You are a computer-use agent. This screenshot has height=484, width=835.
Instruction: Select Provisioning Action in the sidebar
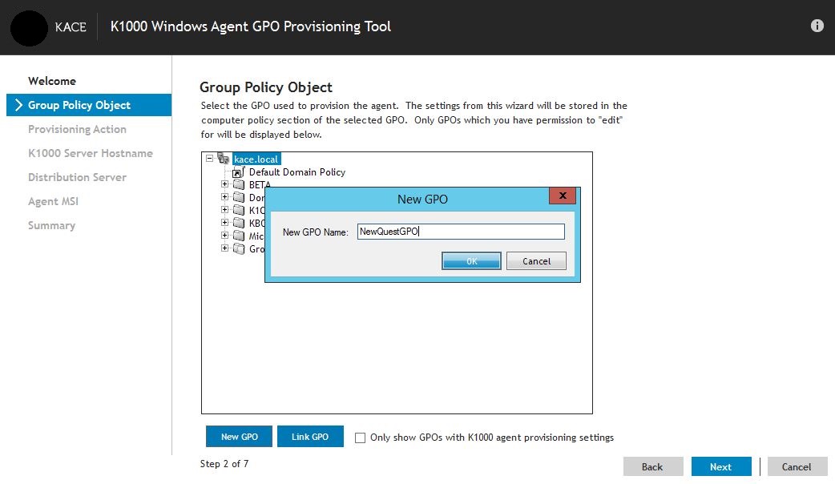coord(77,129)
